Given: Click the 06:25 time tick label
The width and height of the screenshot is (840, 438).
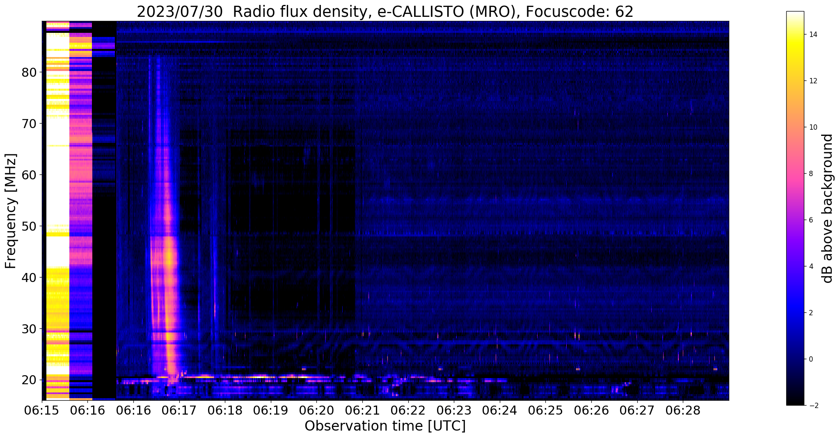Looking at the screenshot, I should point(546,410).
